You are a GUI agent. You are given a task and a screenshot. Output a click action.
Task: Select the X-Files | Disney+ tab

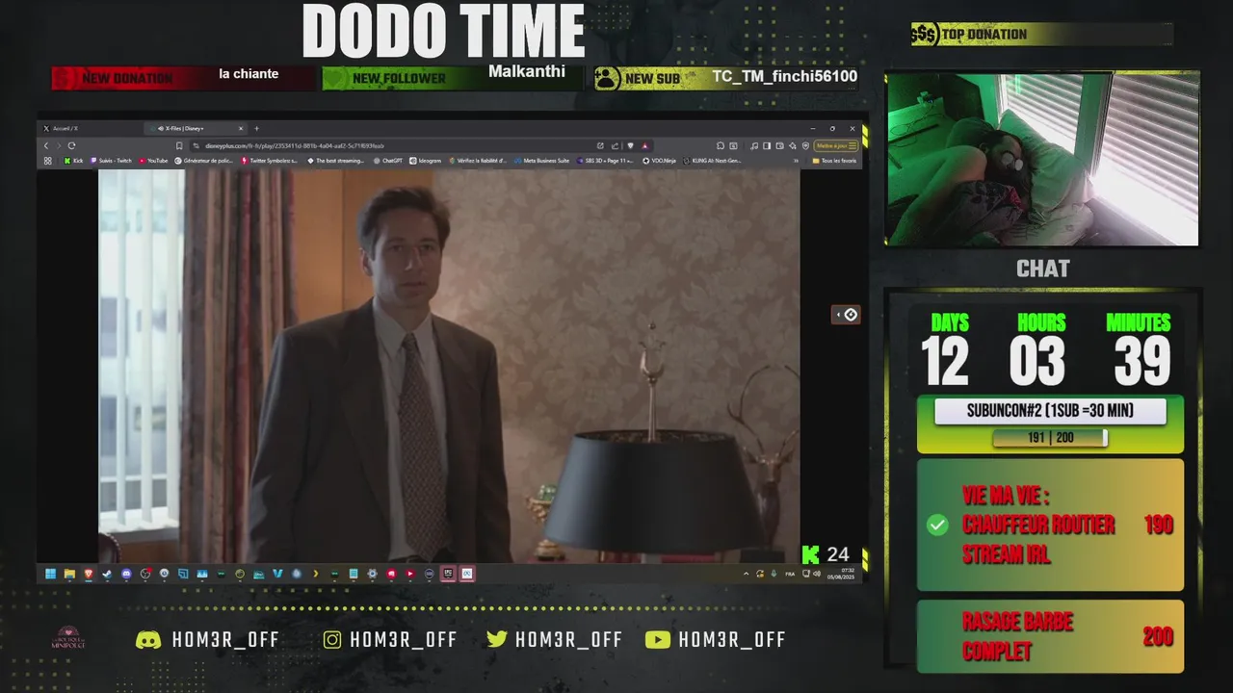[x=197, y=128]
